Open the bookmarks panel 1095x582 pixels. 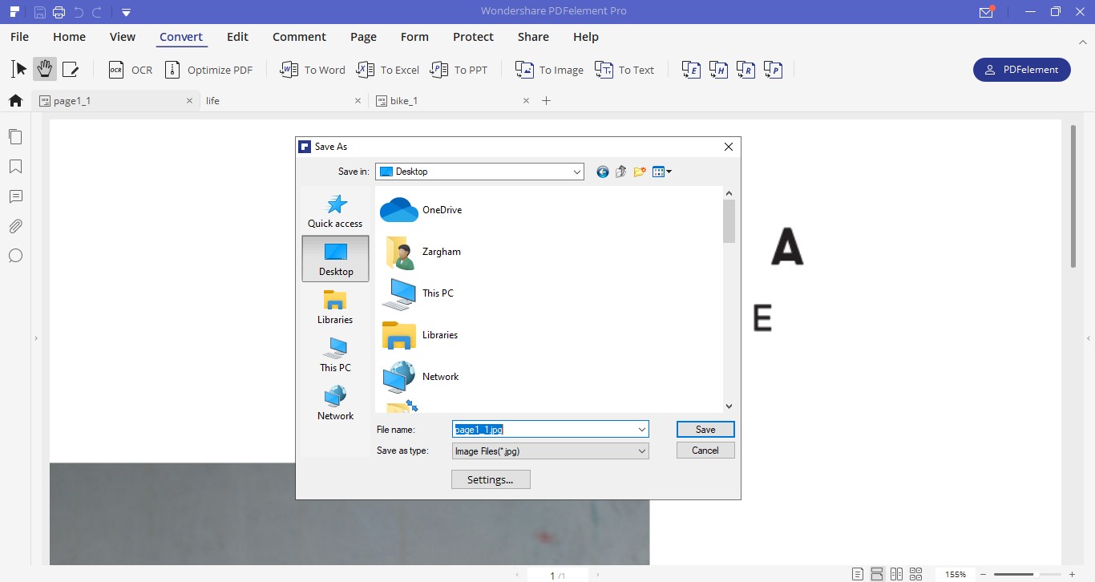tap(15, 167)
